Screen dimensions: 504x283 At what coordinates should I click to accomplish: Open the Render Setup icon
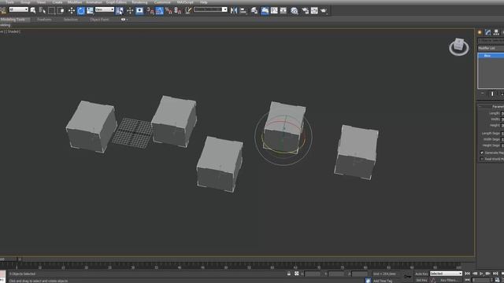point(305,10)
